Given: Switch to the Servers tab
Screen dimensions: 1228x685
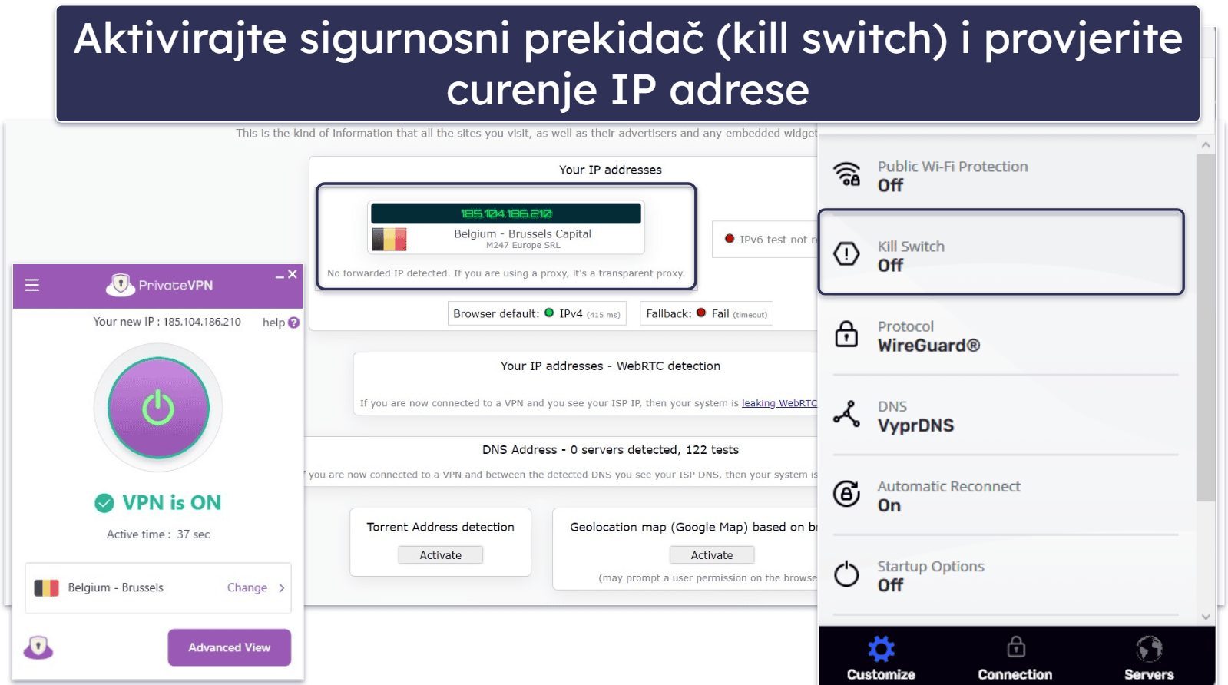Looking at the screenshot, I should 1149,659.
